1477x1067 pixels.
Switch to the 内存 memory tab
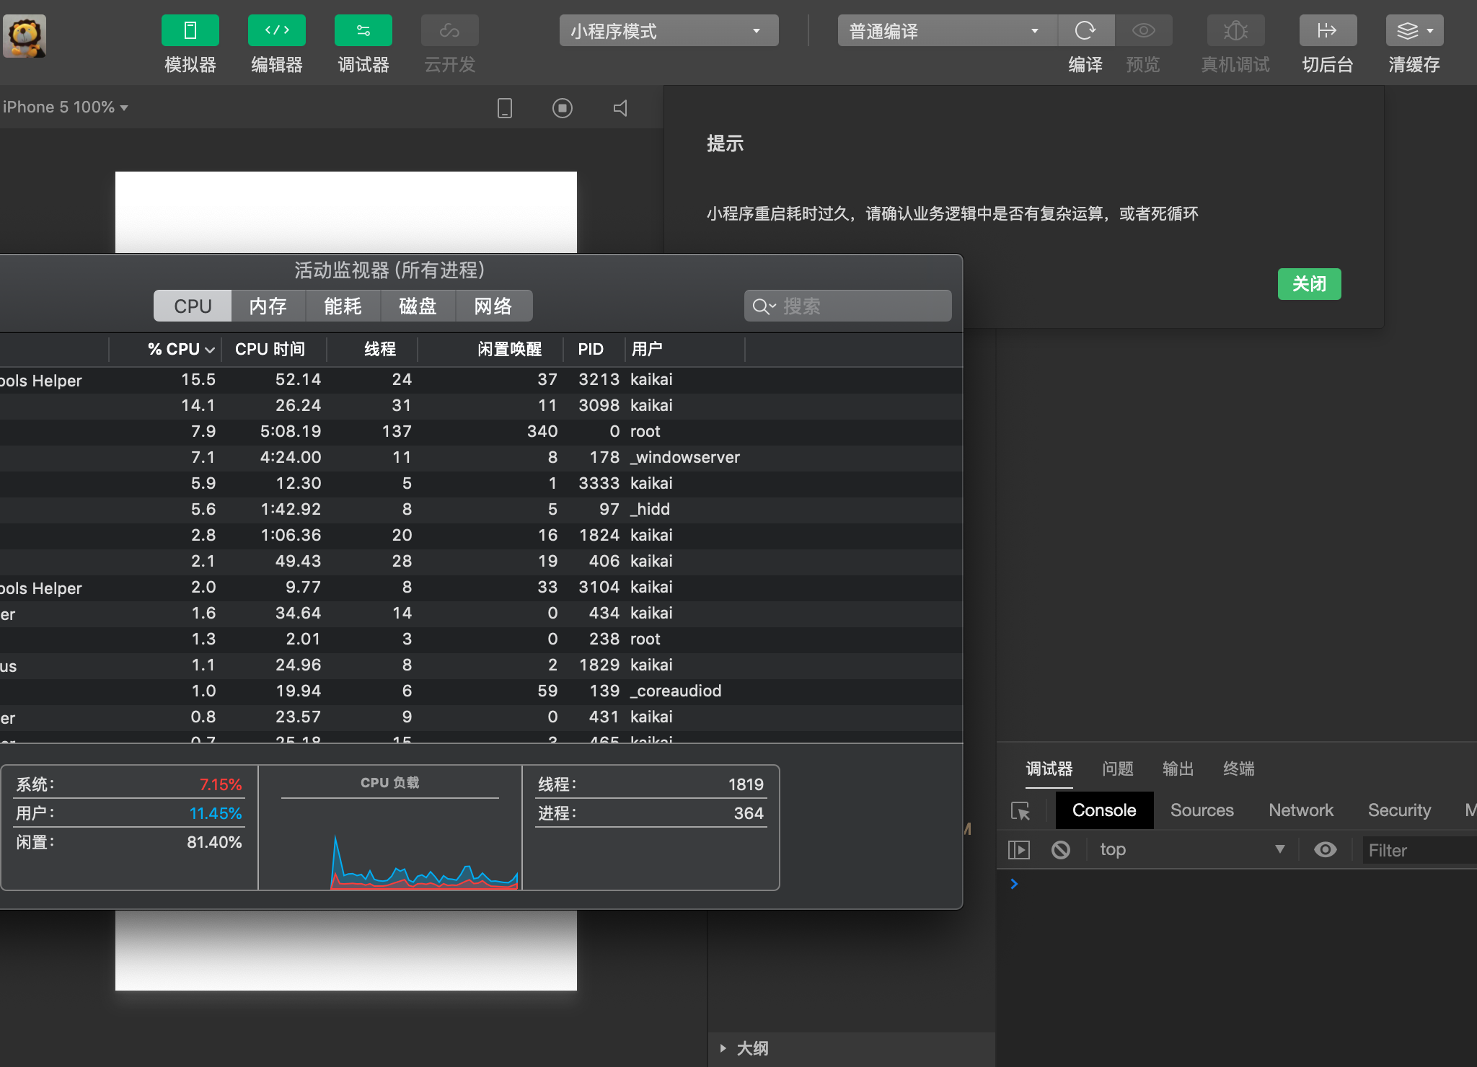pos(268,306)
